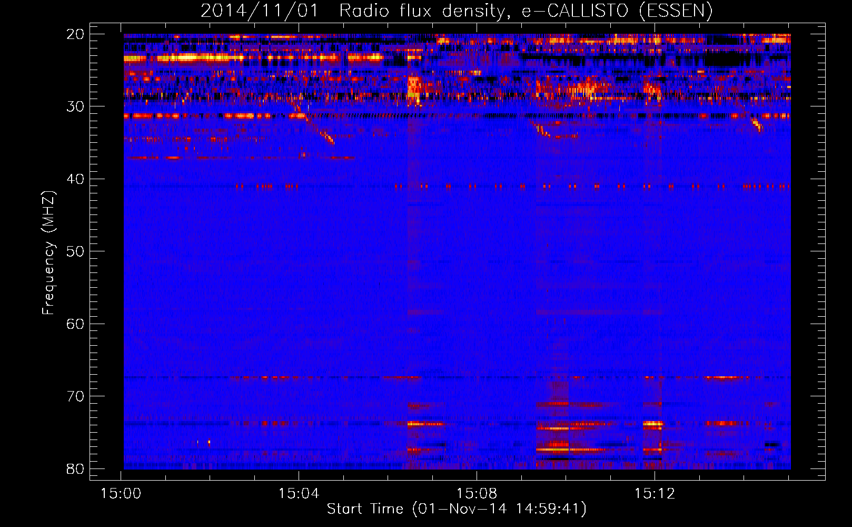Click the 50 MHz frequency tick label
Screen dimensions: 852x527
(x=75, y=251)
